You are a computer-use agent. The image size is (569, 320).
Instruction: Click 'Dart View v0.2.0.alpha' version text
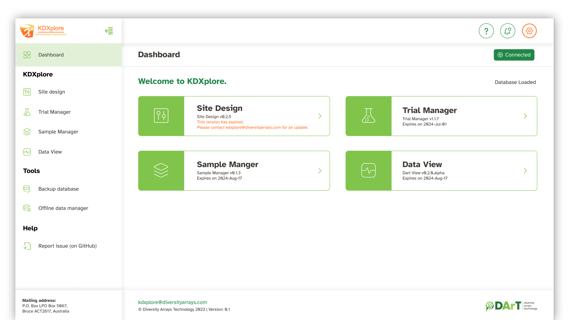point(423,173)
